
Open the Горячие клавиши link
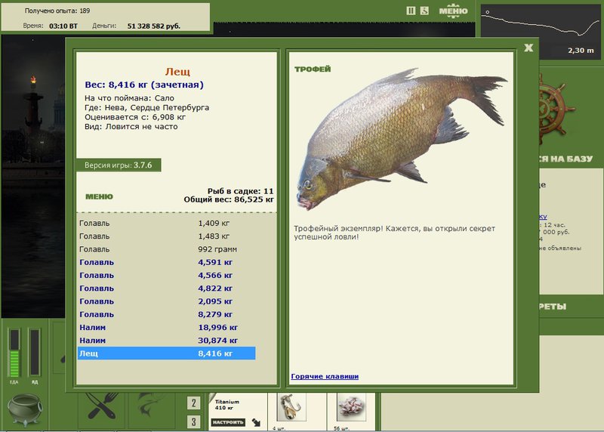(325, 377)
